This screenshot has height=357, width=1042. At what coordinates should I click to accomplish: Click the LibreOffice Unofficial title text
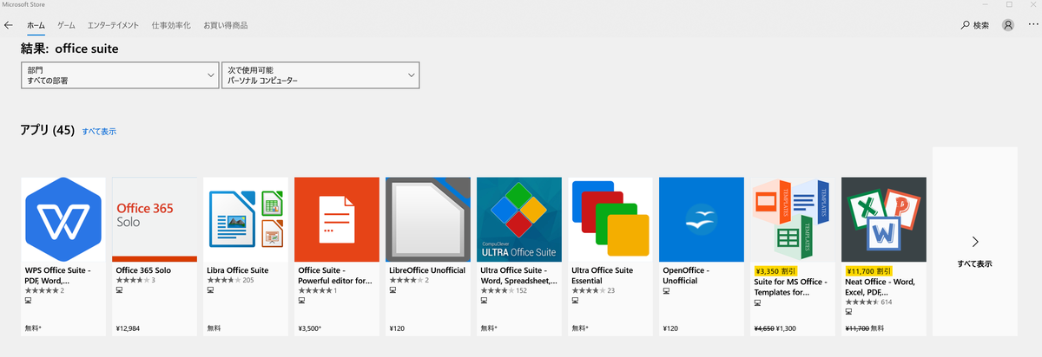428,270
